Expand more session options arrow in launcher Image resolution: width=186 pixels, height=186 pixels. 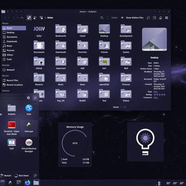[x=35, y=175]
